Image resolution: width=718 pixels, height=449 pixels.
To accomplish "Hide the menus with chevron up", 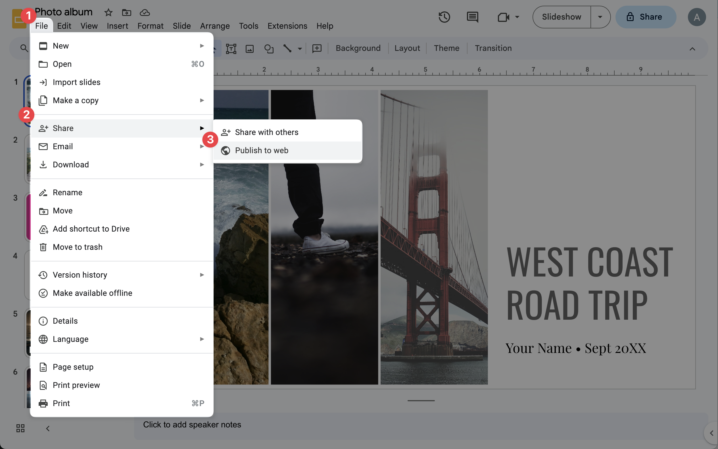I will pyautogui.click(x=692, y=49).
